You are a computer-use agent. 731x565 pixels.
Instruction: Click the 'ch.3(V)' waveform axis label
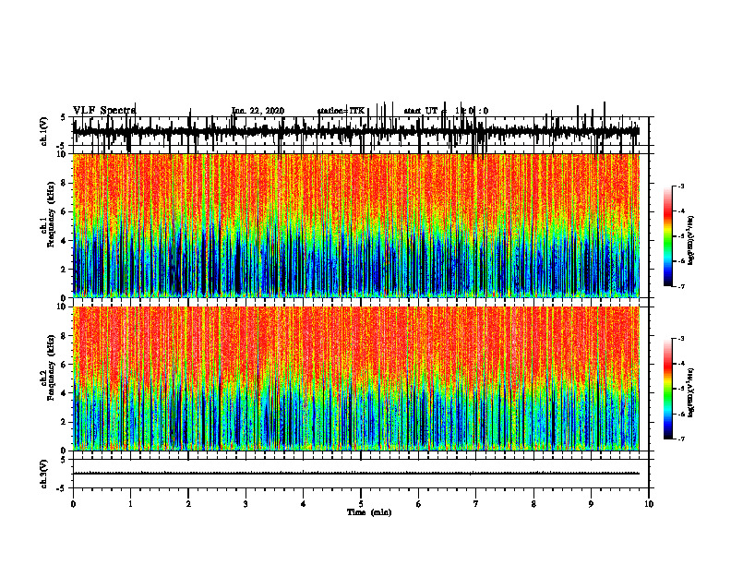click(44, 474)
